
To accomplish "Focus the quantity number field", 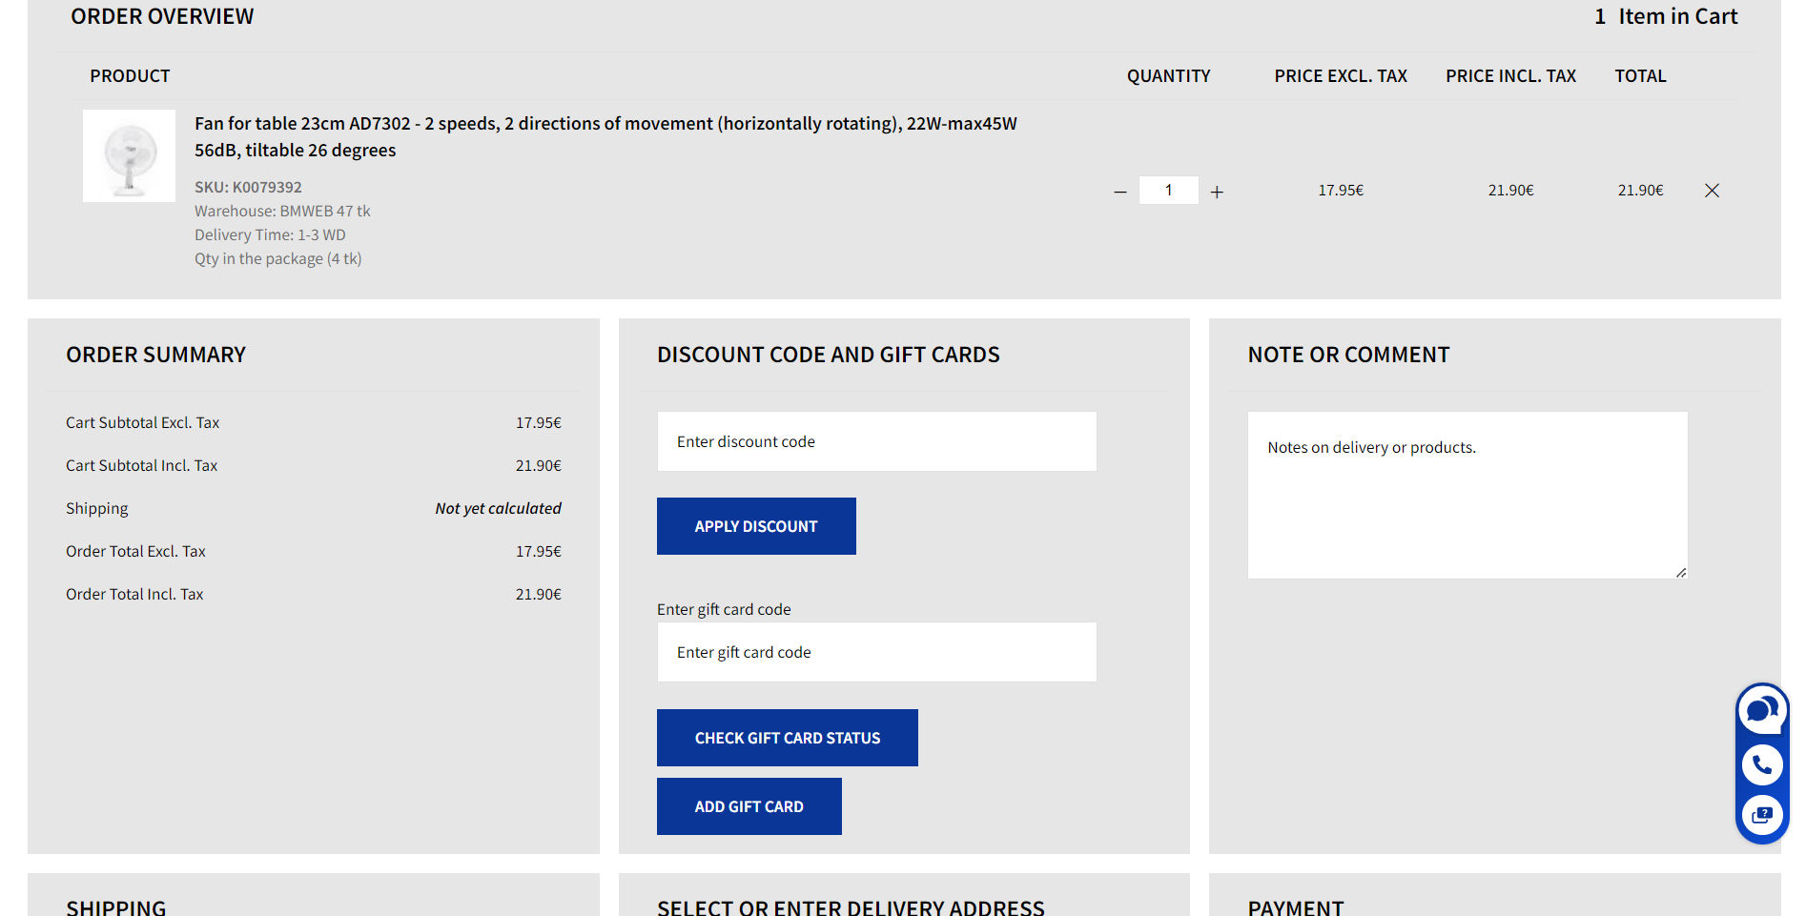I will tap(1168, 190).
